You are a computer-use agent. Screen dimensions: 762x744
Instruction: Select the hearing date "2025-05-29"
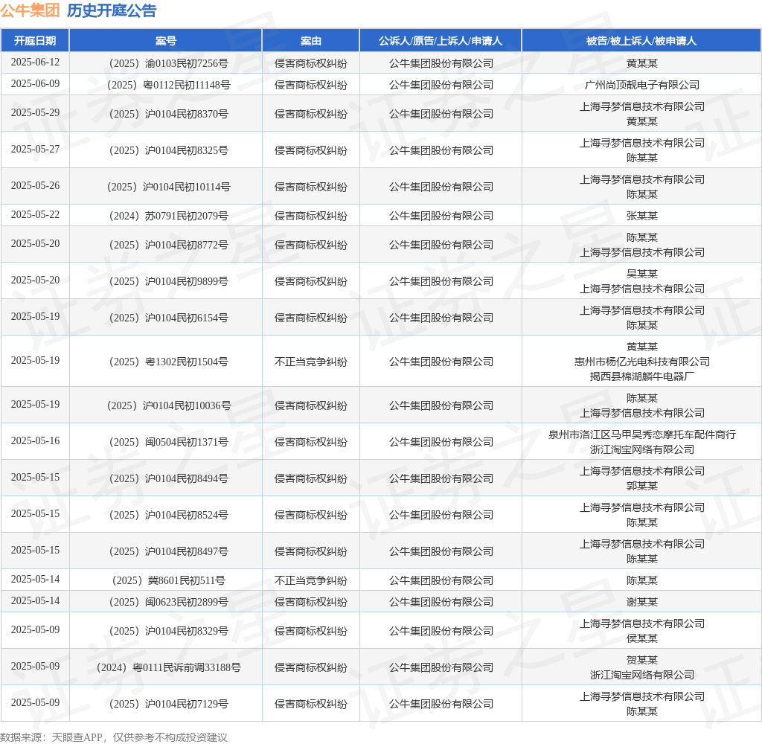[x=35, y=113]
